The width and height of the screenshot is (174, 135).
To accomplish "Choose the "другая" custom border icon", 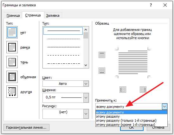I will (12, 91).
